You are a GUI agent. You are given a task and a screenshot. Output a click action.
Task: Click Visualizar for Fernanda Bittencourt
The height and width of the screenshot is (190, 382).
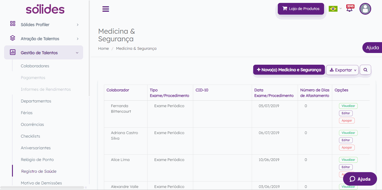tap(348, 106)
